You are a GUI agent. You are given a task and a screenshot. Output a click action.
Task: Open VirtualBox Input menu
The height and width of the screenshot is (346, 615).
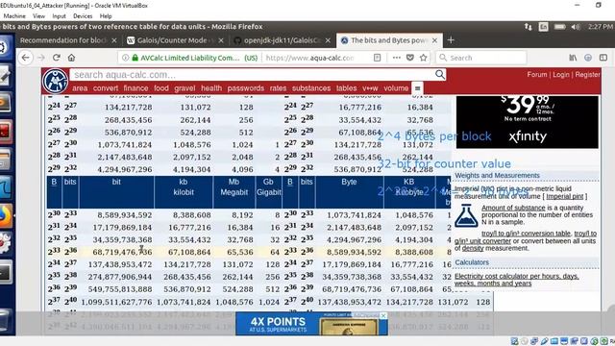[59, 16]
